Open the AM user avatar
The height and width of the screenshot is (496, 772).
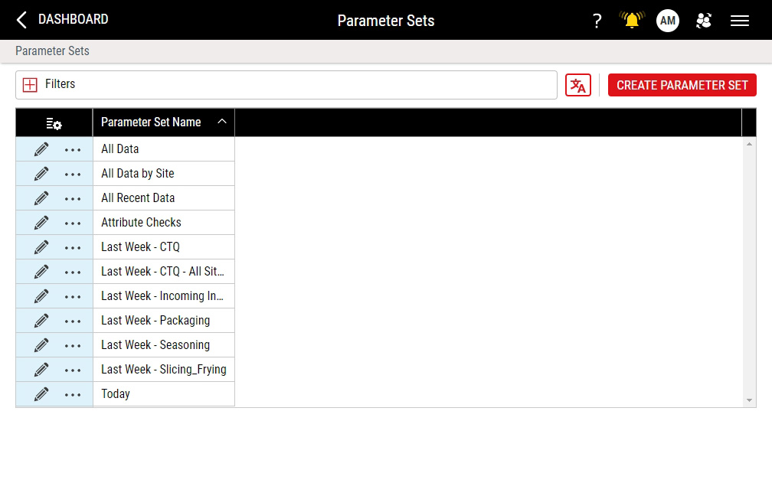click(668, 21)
